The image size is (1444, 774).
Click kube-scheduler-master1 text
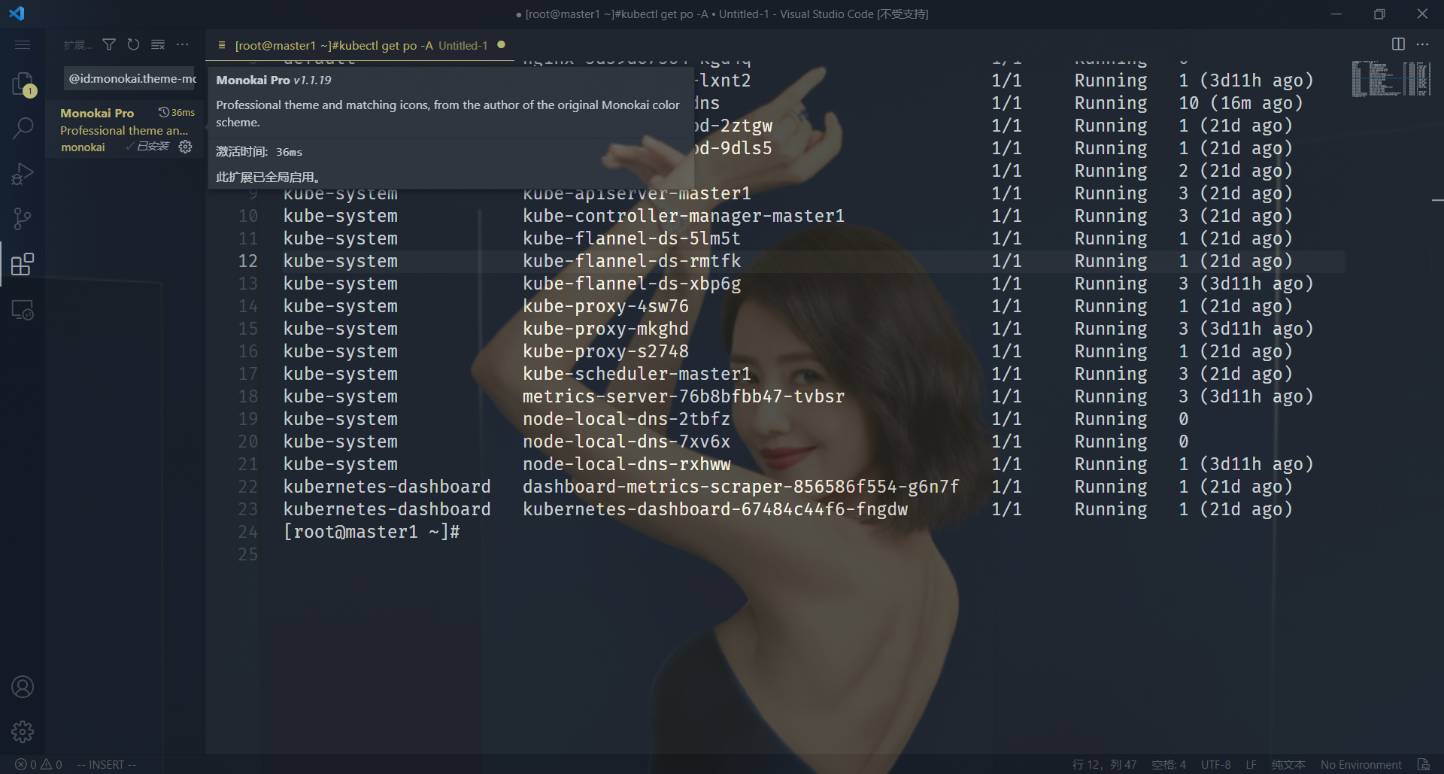point(636,374)
